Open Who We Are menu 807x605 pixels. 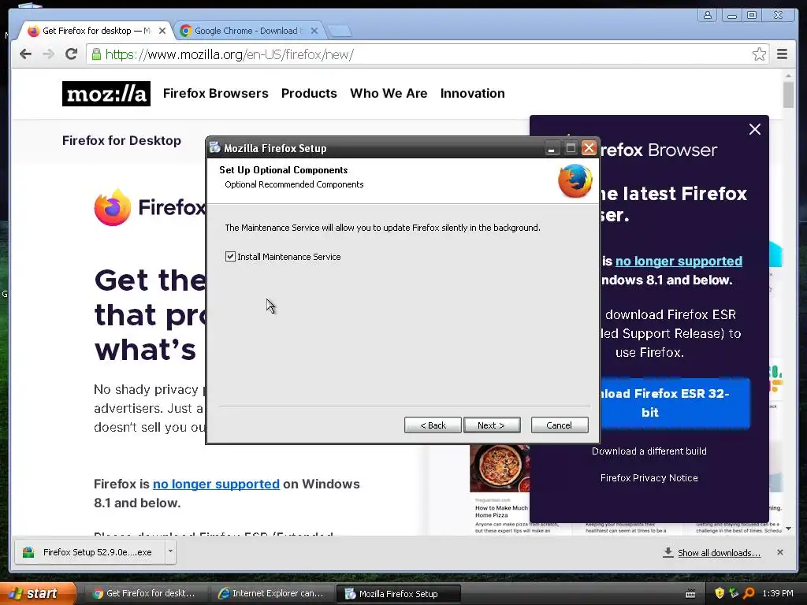click(389, 93)
